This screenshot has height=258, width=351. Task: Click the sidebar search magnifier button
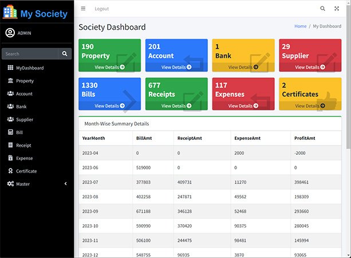coord(65,54)
